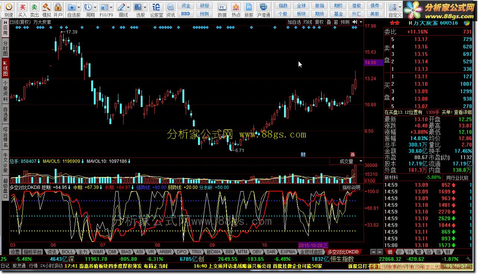The image size is (478, 275).
Task: Open the 卖出 (sell) toolbar icon
Action: click(x=34, y=7)
